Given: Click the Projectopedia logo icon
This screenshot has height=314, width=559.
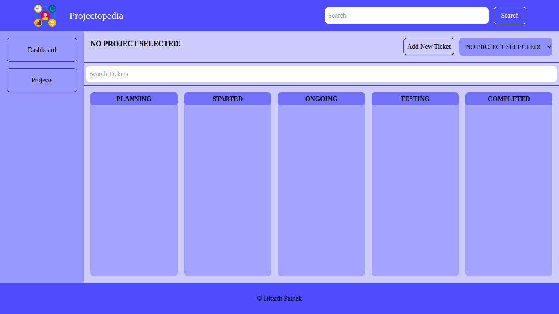Looking at the screenshot, I should (45, 16).
